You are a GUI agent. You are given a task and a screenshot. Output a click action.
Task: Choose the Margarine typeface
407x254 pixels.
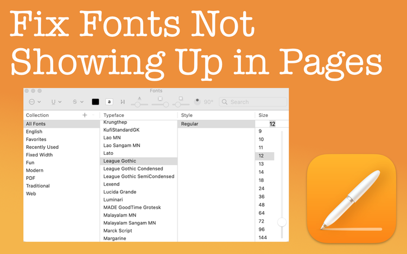click(138, 238)
